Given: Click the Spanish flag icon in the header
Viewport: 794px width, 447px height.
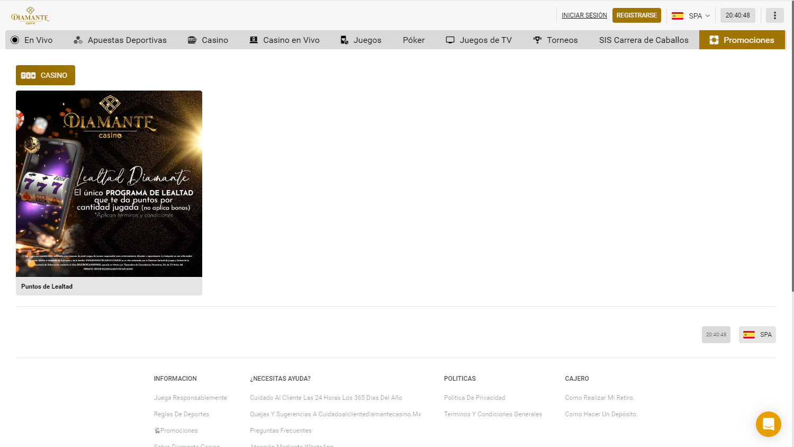Looking at the screenshot, I should point(678,16).
